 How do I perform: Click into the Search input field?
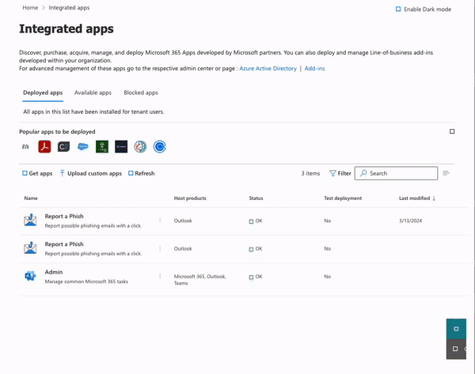[x=397, y=173]
